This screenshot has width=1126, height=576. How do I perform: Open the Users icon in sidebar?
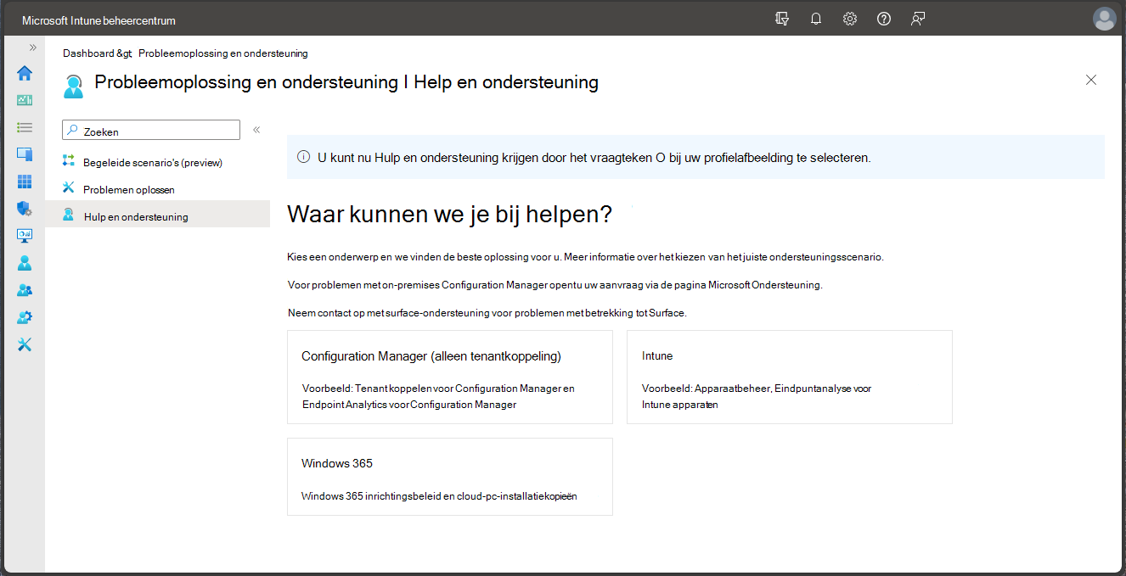click(25, 263)
